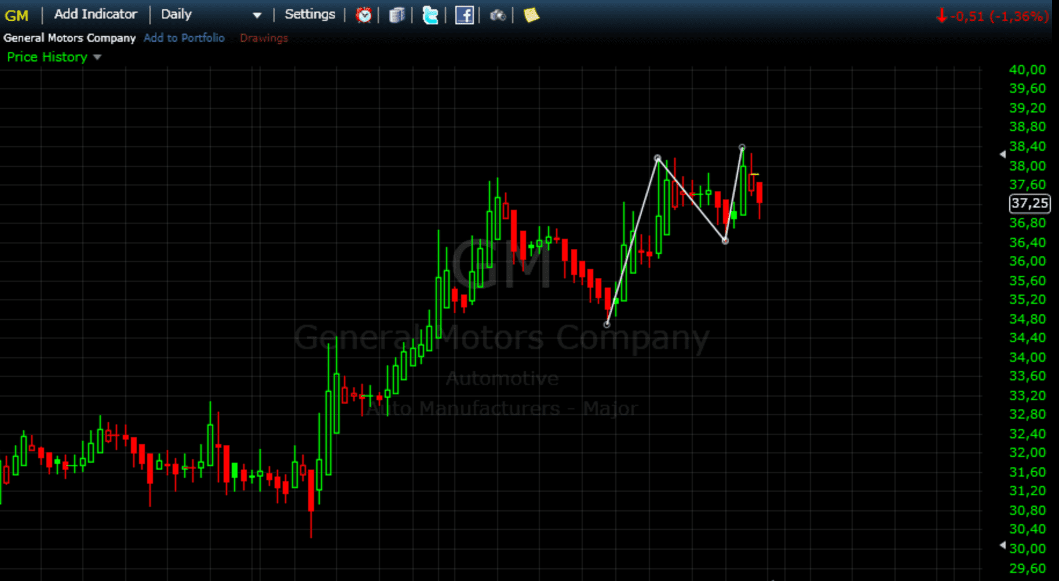Click the 32,00 price axis label
Viewport: 1059px width, 581px height.
point(1027,452)
